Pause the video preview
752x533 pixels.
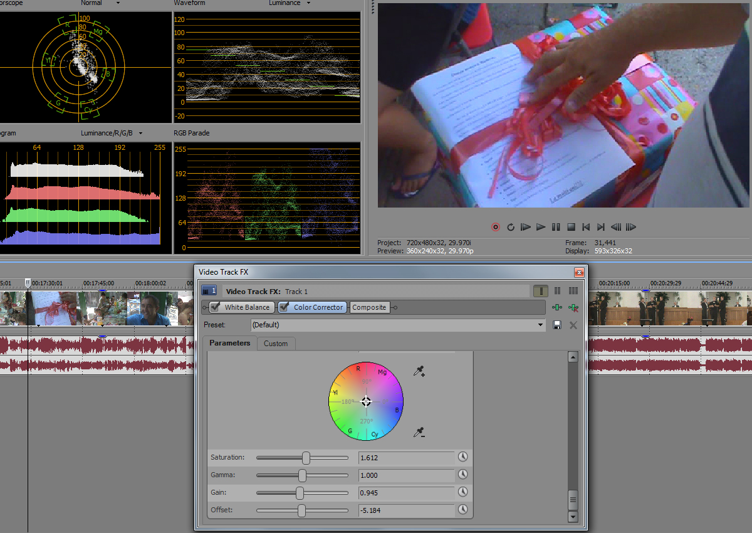(556, 227)
